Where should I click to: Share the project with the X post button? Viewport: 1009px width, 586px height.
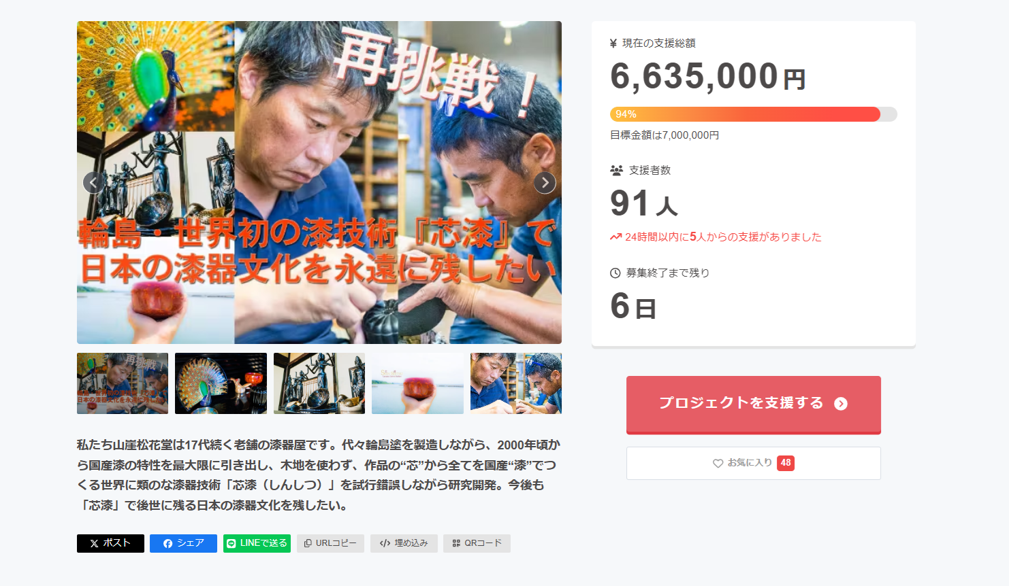(110, 543)
